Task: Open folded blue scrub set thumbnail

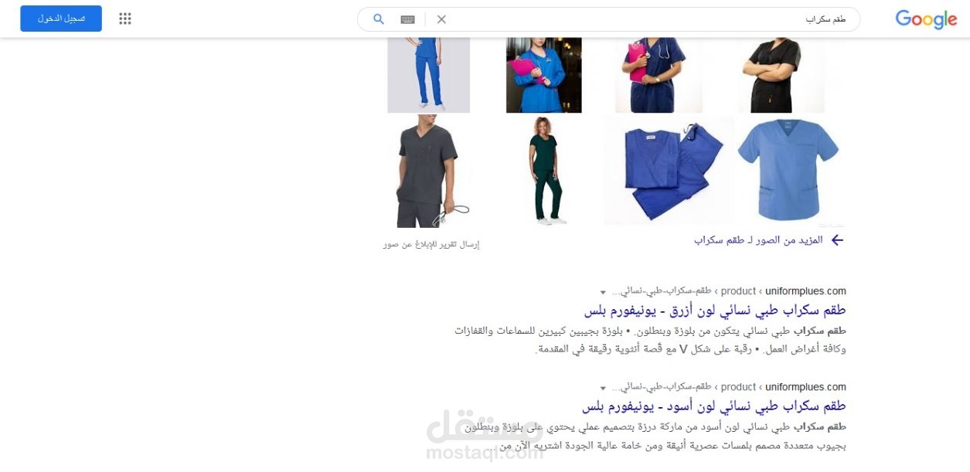Action: [669, 171]
